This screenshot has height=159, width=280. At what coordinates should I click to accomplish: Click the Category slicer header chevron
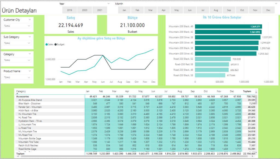[30, 54]
